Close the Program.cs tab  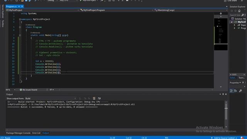point(22,7)
